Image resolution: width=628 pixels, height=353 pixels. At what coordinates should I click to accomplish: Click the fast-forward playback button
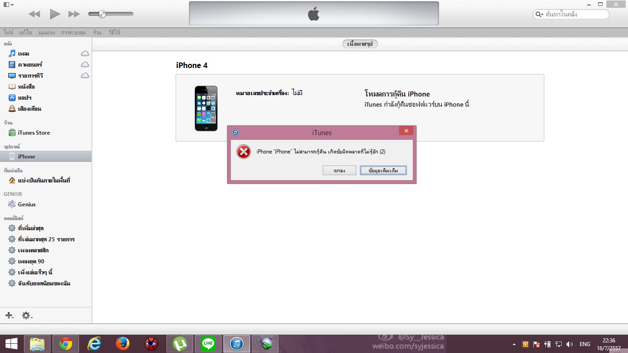tap(74, 14)
